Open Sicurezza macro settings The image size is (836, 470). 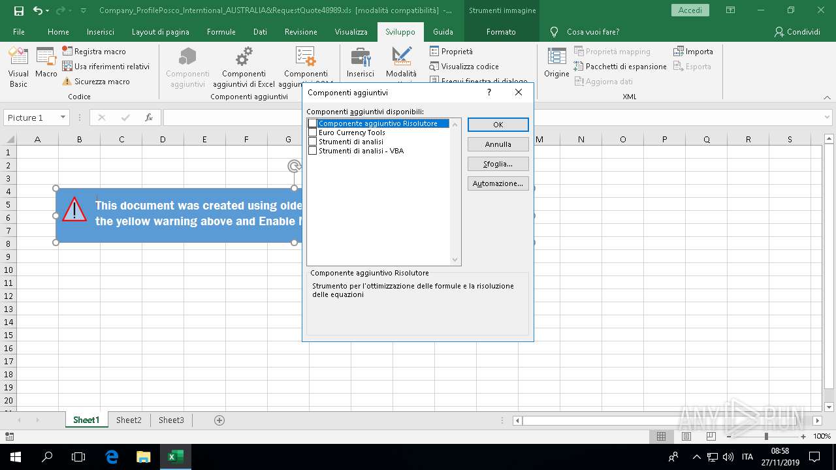click(96, 82)
